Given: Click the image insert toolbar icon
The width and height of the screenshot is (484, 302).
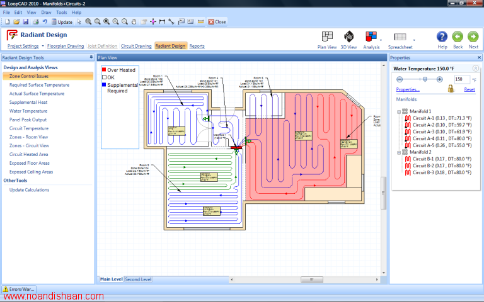Looking at the screenshot, I should [190, 21].
